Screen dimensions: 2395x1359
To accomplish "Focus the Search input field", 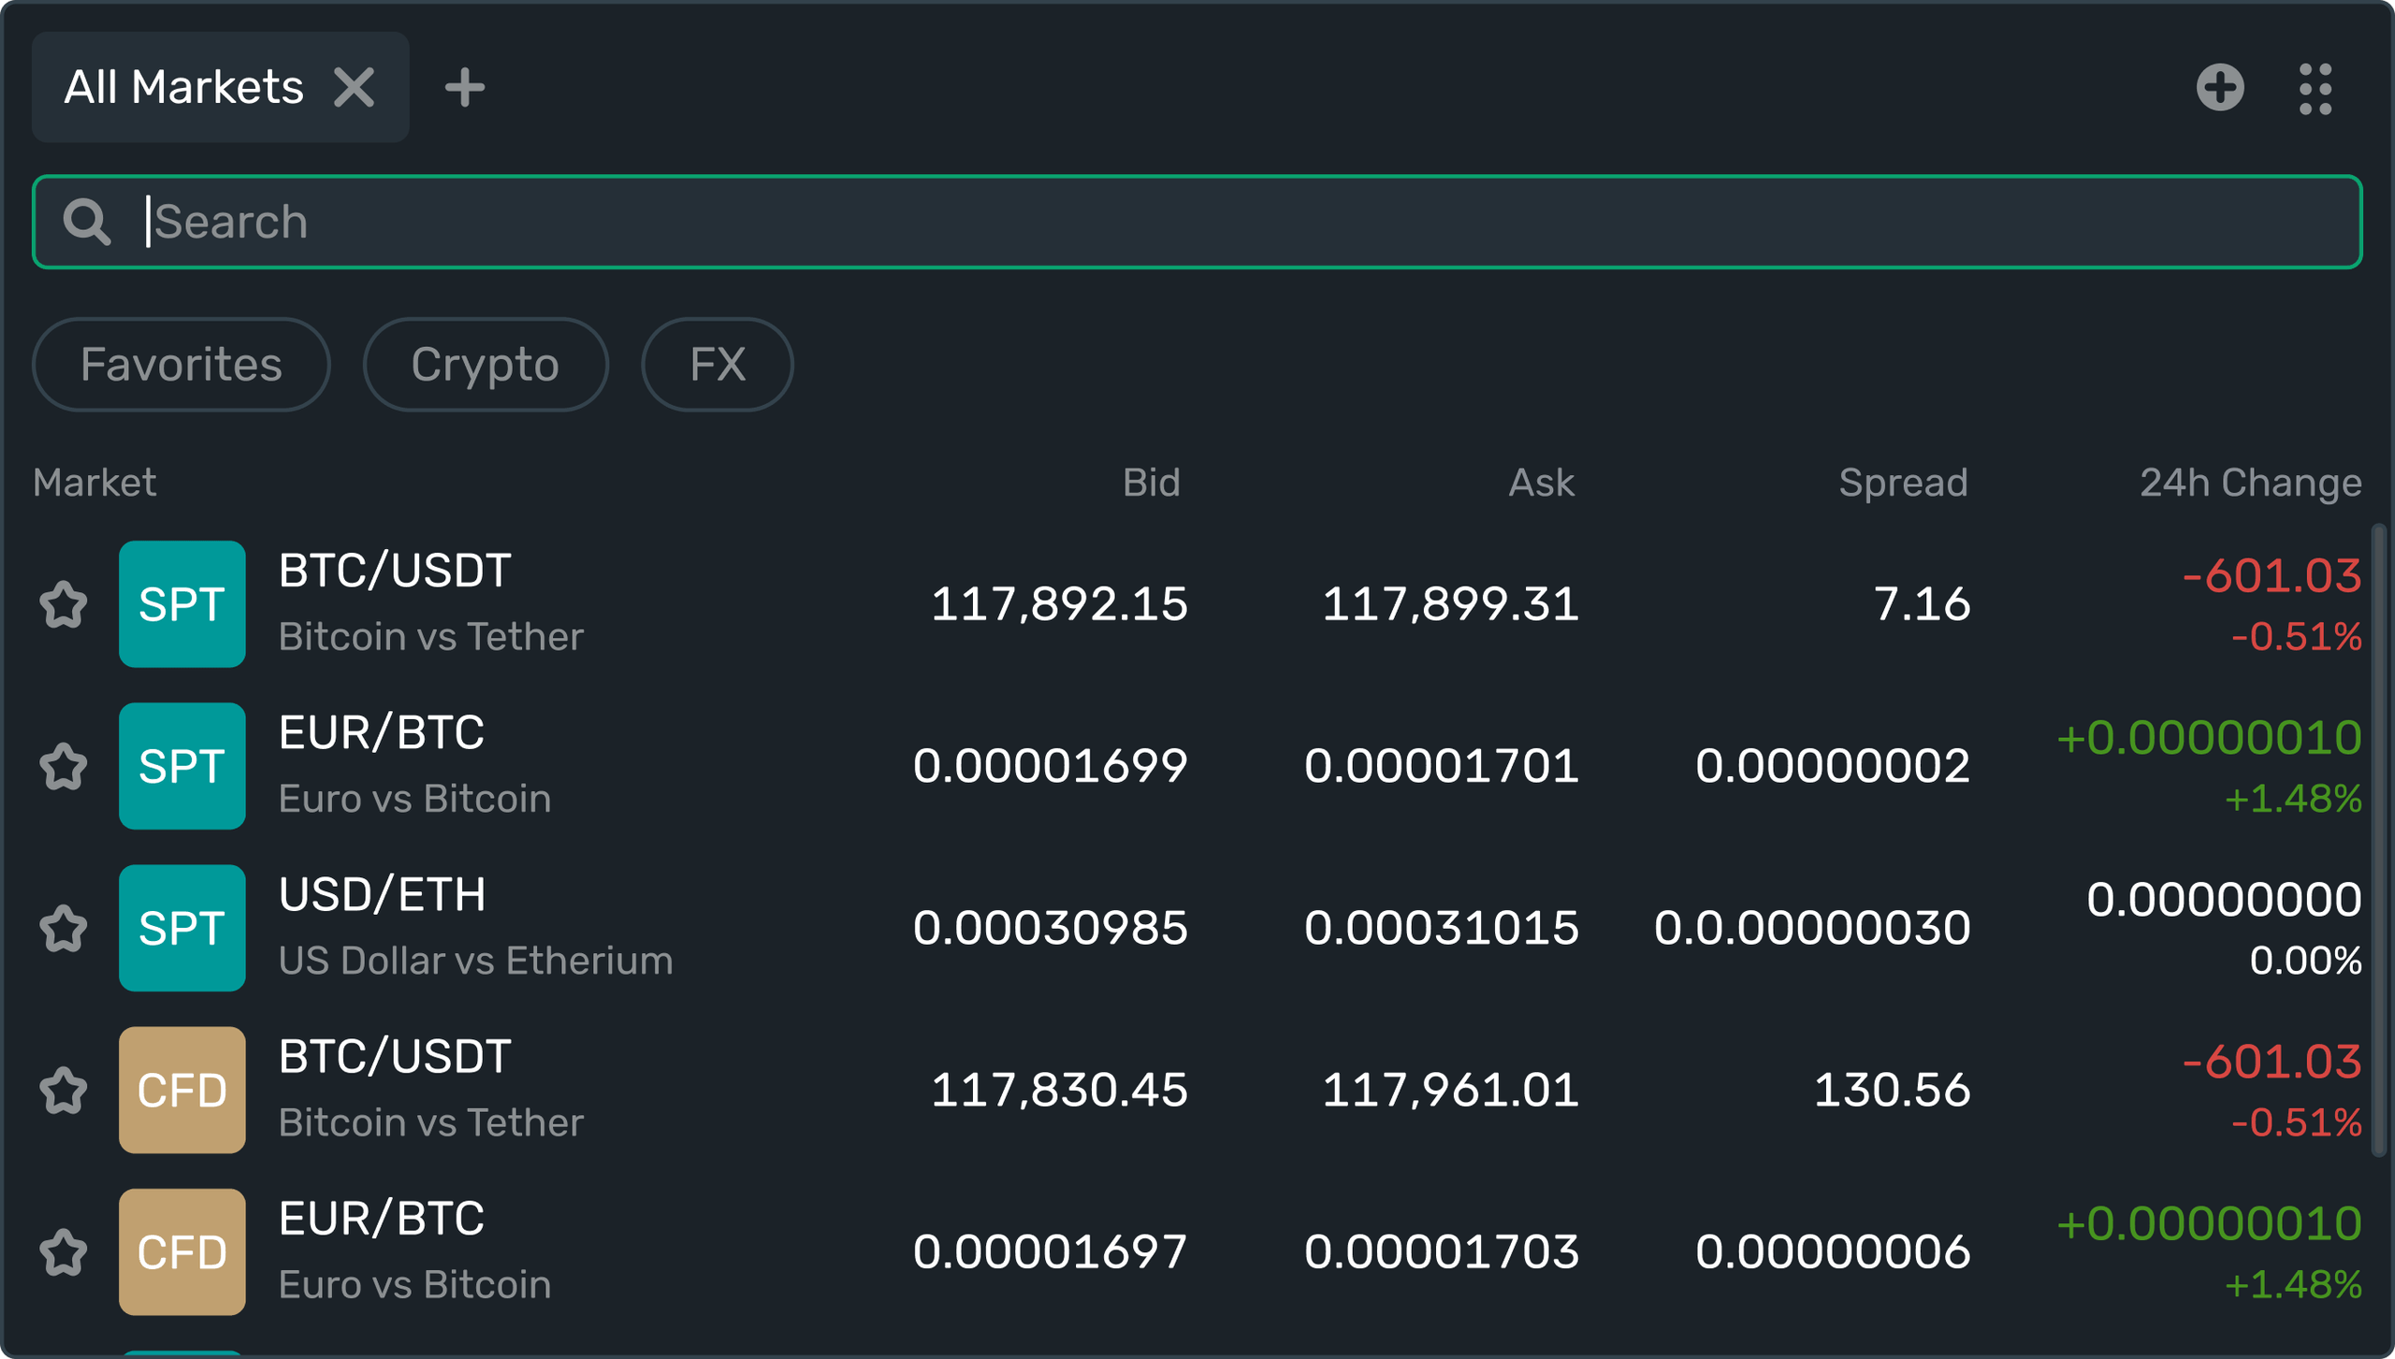I will [1197, 222].
